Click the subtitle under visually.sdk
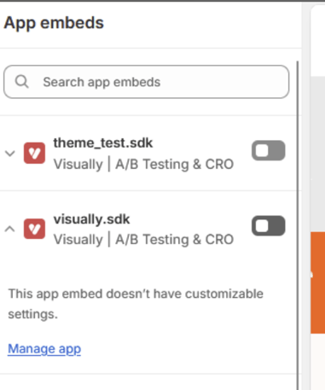Image resolution: width=325 pixels, height=390 pixels. 143,240
